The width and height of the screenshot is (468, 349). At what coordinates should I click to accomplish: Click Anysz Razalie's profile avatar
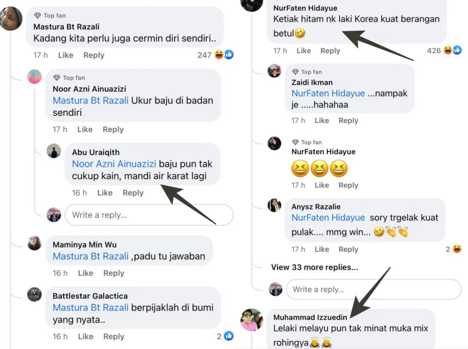(x=274, y=205)
